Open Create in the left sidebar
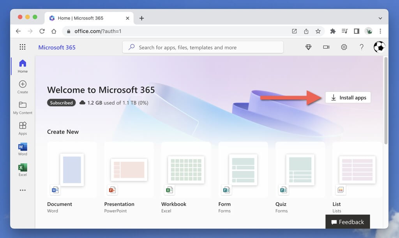The height and width of the screenshot is (238, 399). click(23, 87)
